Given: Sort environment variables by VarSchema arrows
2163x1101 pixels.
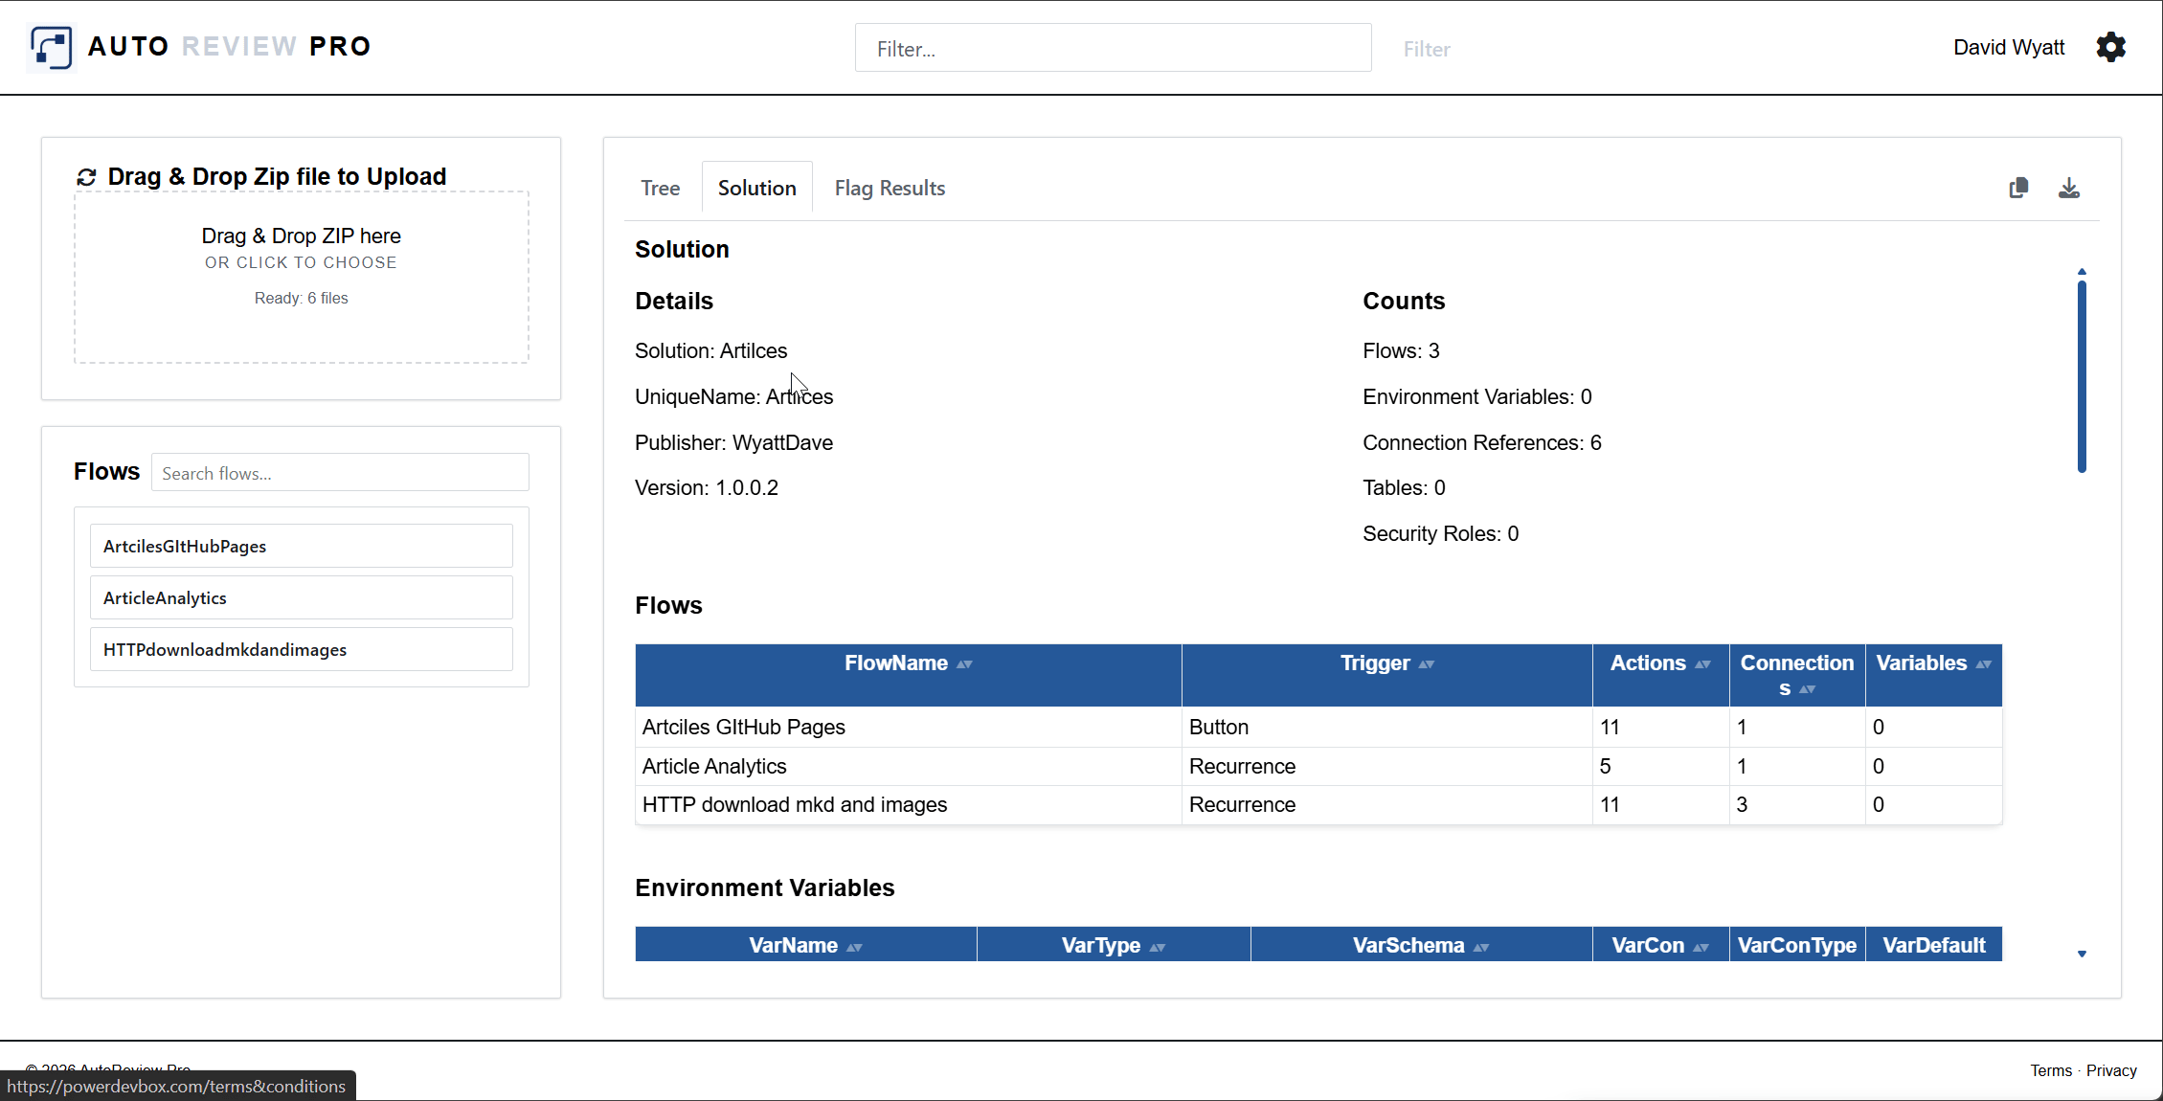Looking at the screenshot, I should tap(1480, 947).
